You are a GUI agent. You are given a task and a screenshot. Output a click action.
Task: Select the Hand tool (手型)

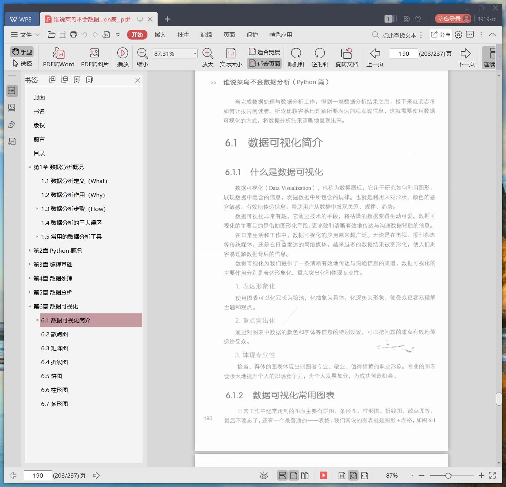coord(22,52)
